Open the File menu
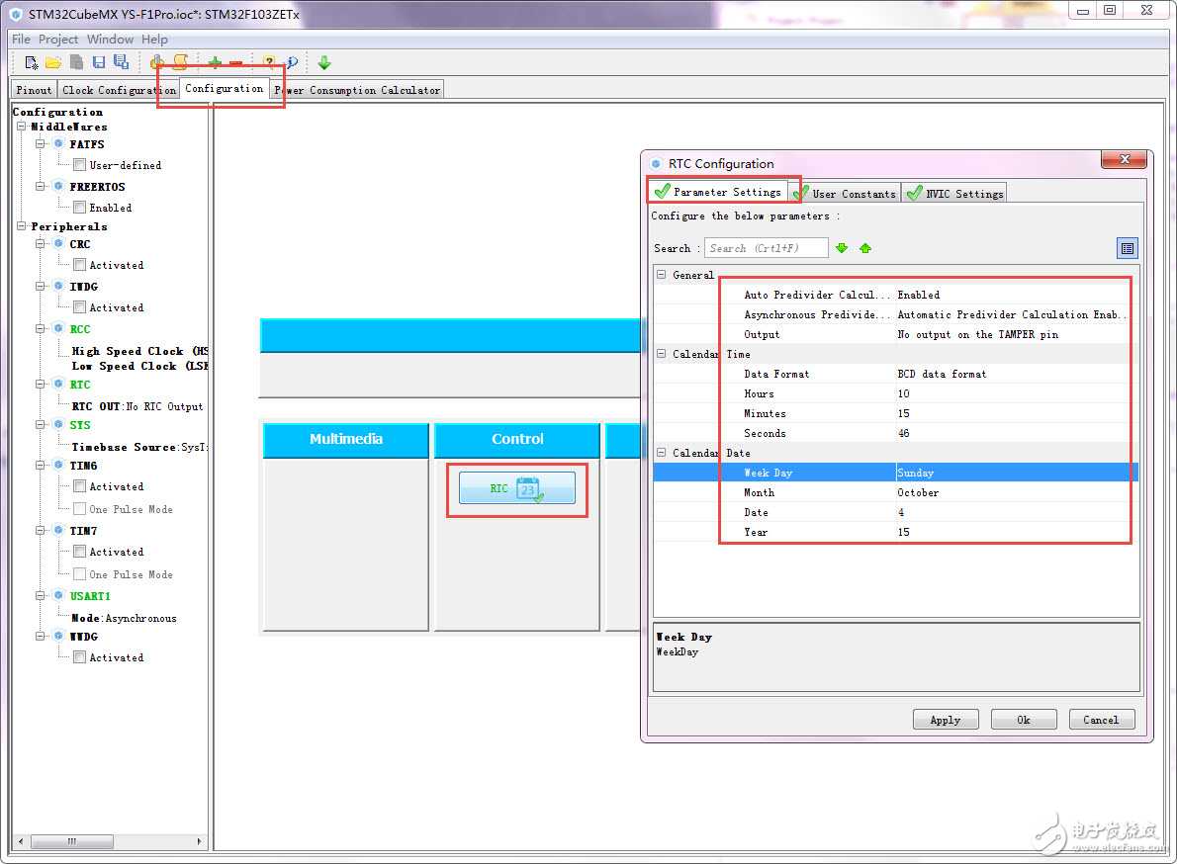1177x864 pixels. click(x=21, y=39)
